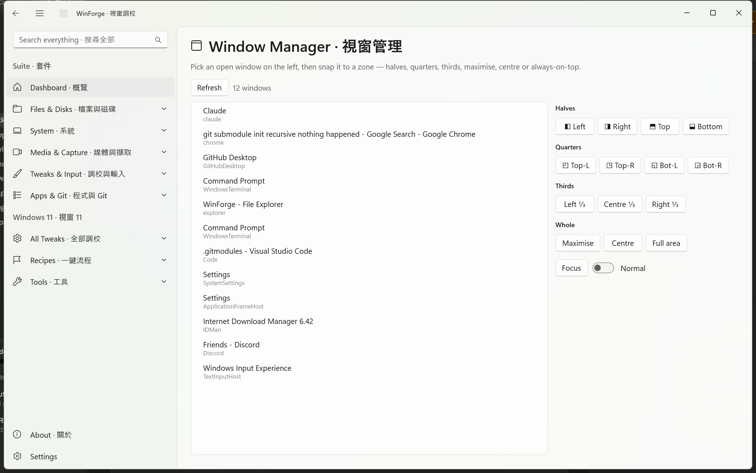
Task: Click the back arrow icon
Action: click(x=15, y=13)
